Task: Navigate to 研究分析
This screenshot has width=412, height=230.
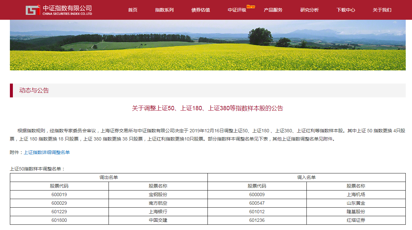Action: [309, 10]
